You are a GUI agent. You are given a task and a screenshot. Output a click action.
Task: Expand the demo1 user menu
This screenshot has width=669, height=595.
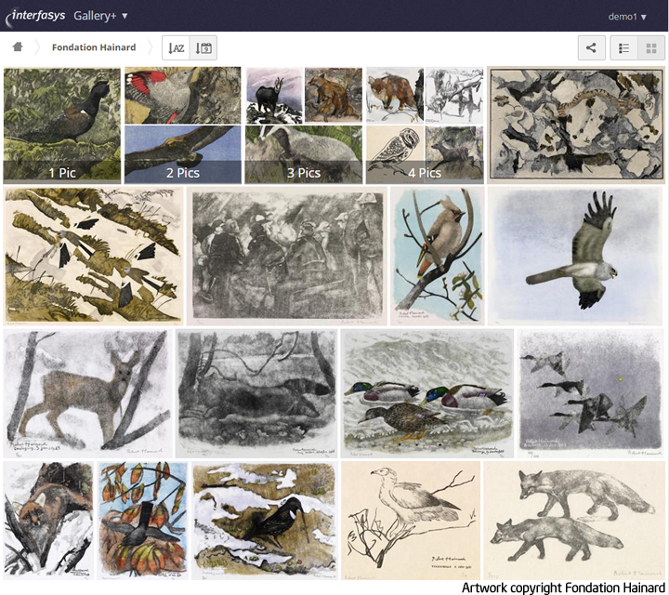tap(627, 17)
